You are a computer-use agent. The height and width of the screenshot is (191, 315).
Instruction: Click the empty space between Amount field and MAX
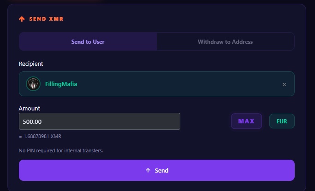click(x=206, y=121)
